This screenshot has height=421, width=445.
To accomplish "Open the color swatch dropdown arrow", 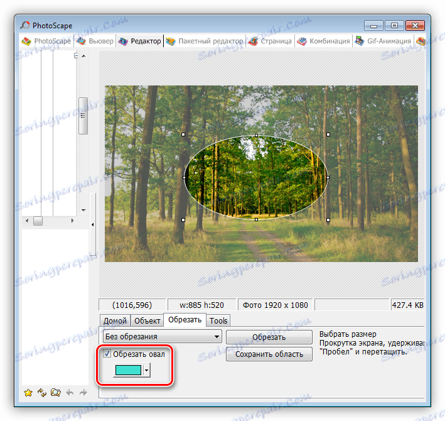I will tap(146, 370).
